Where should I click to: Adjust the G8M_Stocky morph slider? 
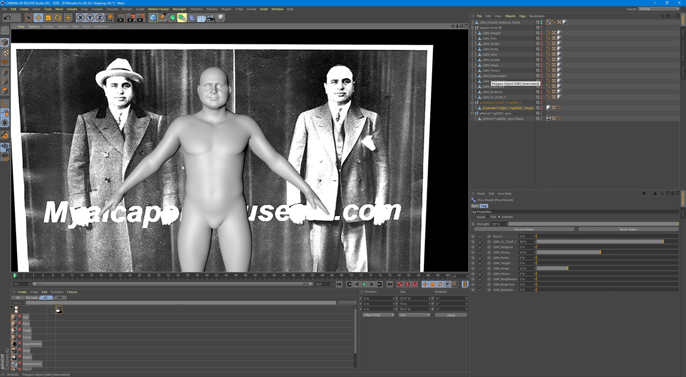point(607,252)
